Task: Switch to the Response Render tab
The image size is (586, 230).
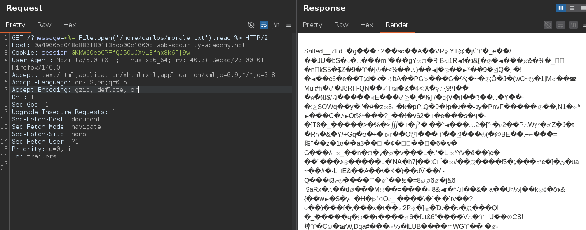Action: (x=397, y=25)
